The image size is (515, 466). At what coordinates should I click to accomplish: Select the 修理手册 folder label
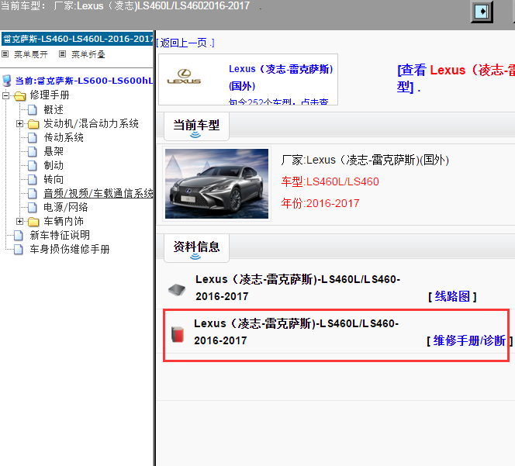pyautogui.click(x=50, y=95)
